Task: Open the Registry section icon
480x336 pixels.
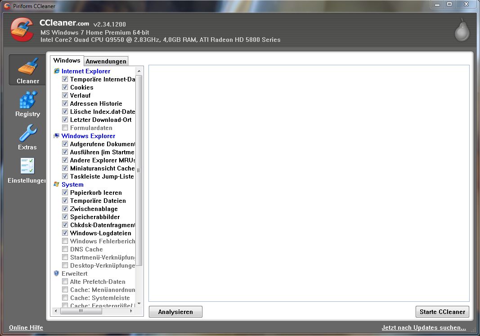Action: tap(28, 100)
